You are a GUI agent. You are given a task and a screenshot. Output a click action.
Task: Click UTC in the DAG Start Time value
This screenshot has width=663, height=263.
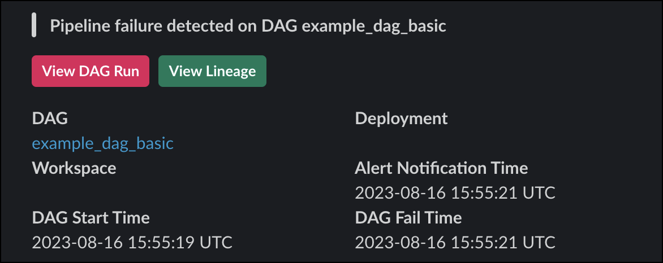(216, 243)
